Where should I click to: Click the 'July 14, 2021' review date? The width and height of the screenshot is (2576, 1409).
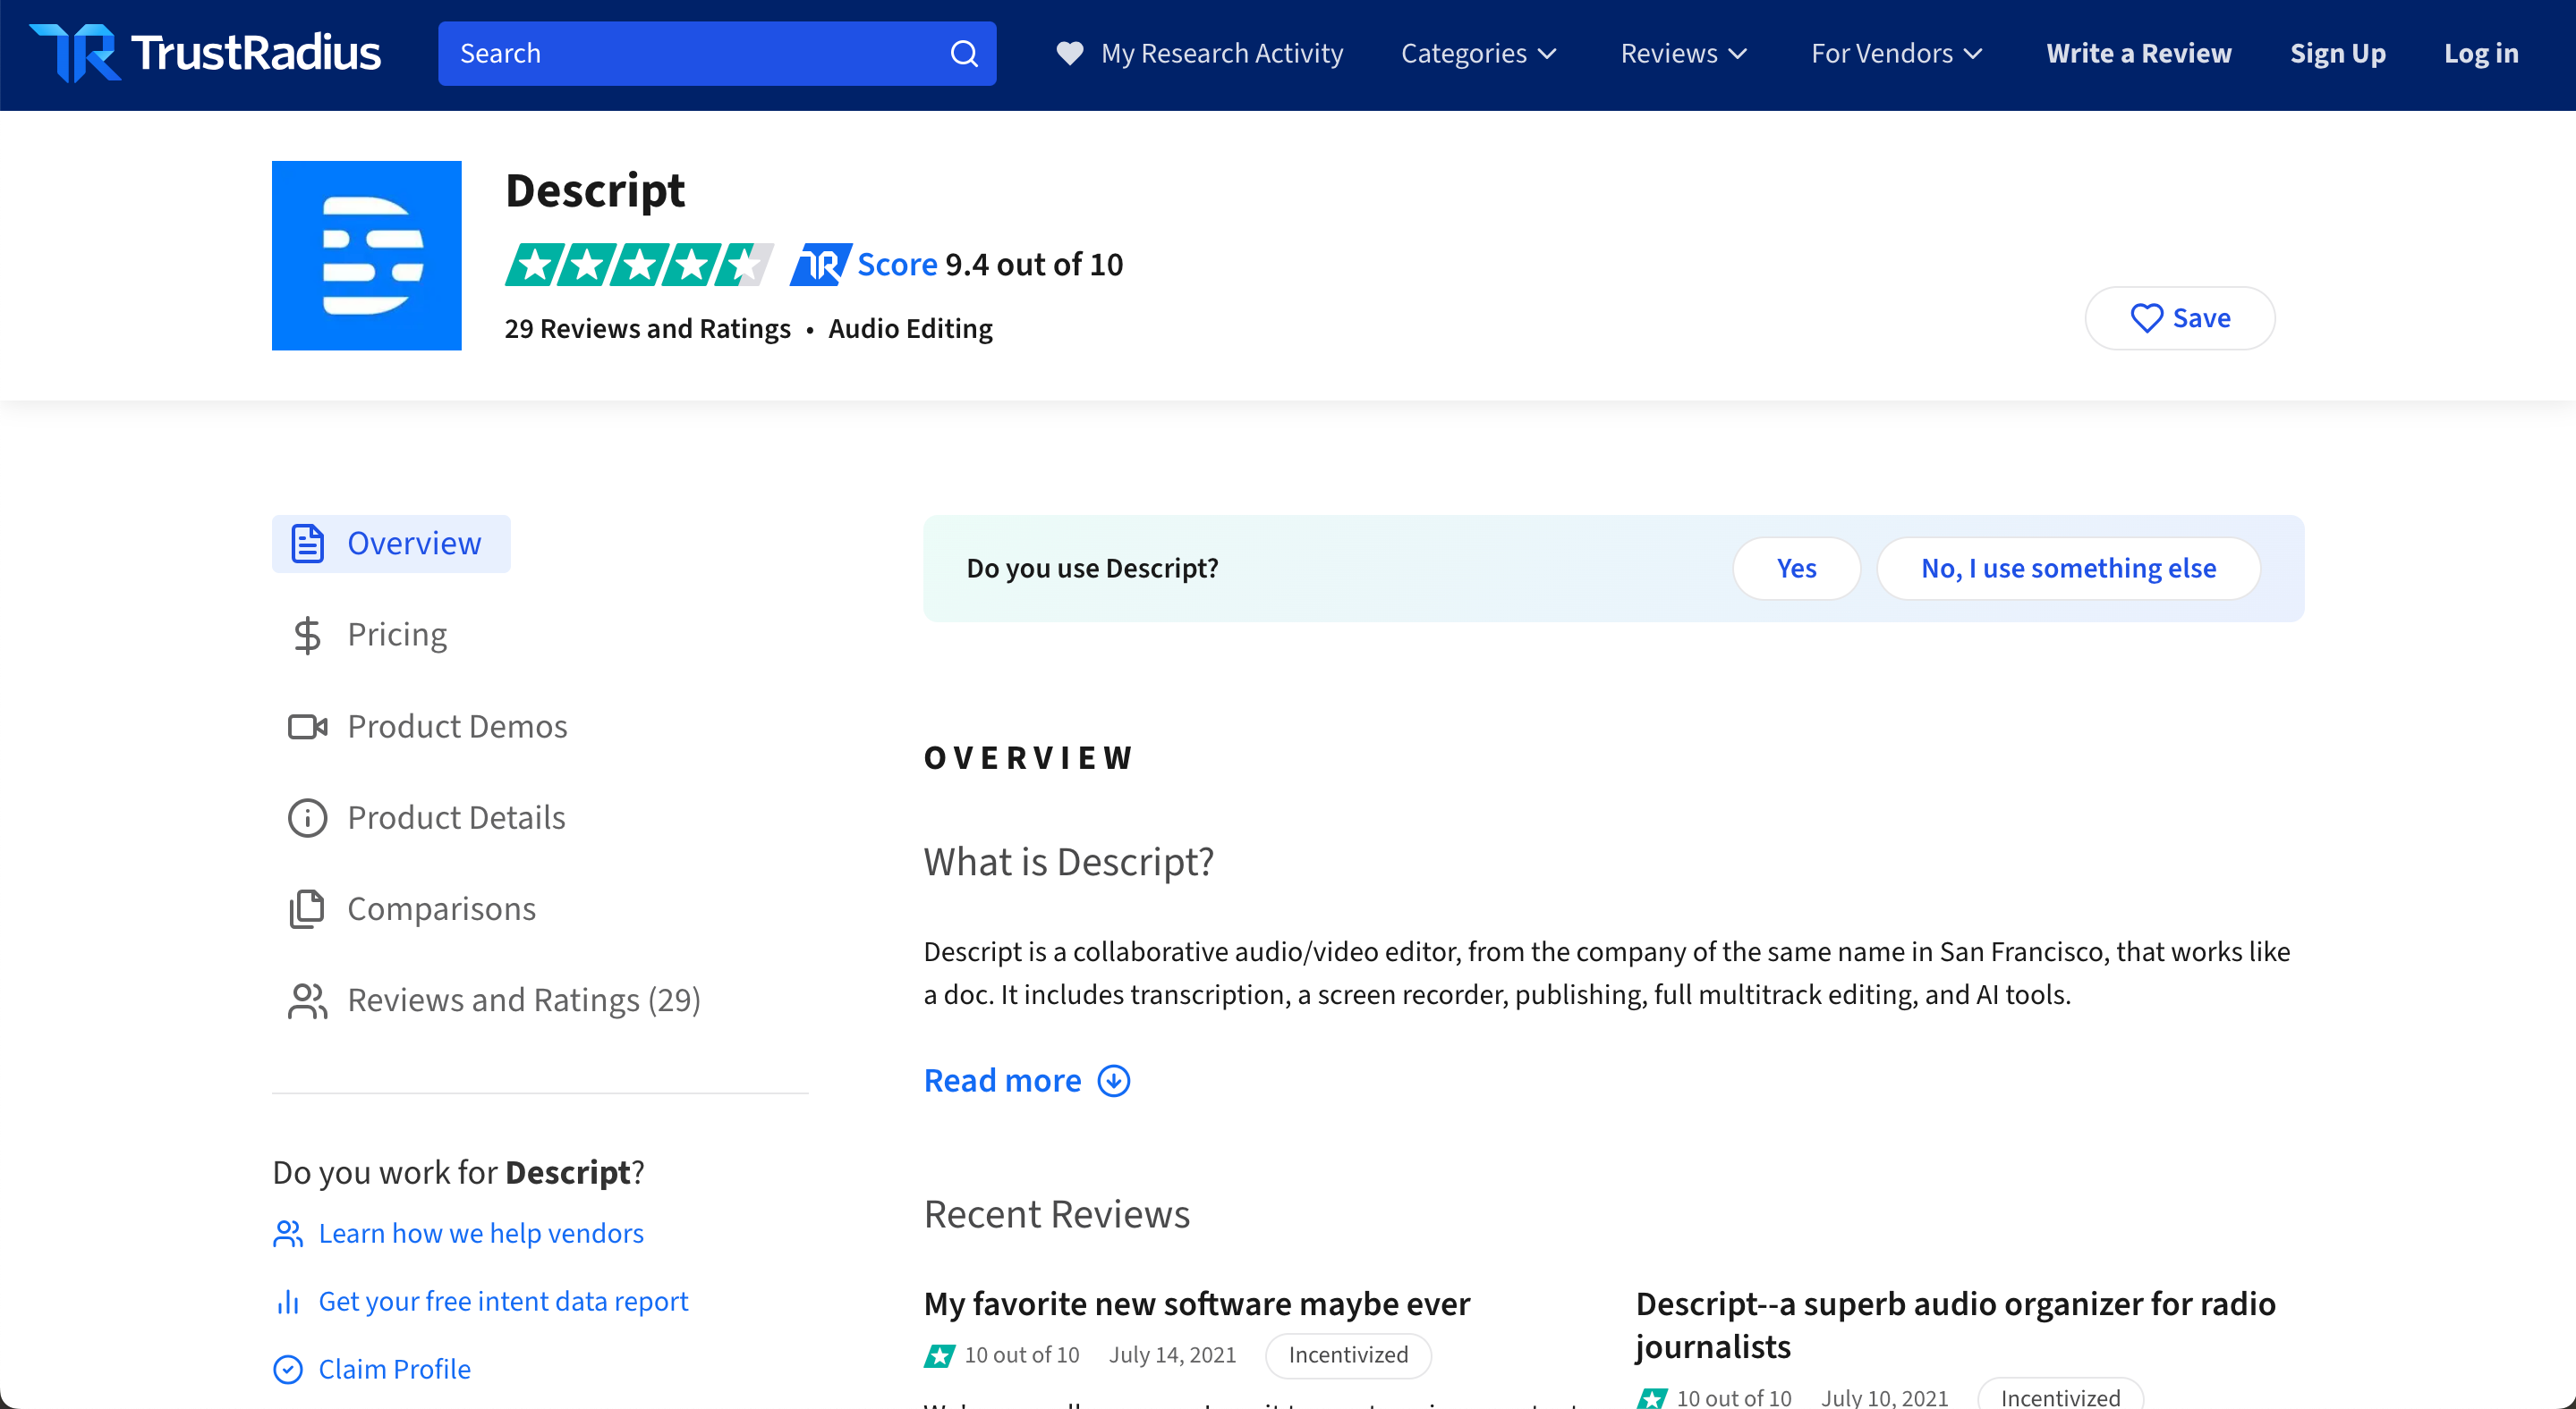click(x=1172, y=1356)
